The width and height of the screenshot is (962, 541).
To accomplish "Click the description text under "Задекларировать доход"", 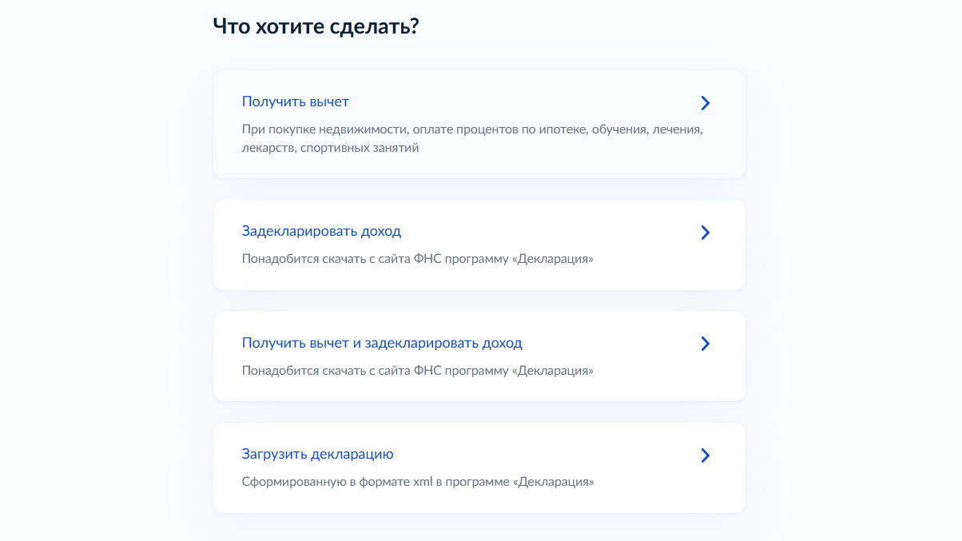I will 417,260.
